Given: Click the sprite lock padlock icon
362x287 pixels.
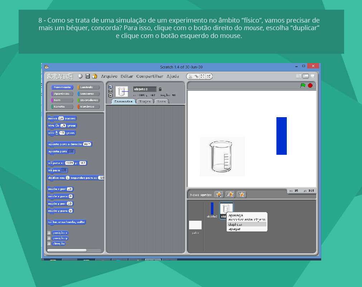Looking at the screenshot, I should point(160,89).
